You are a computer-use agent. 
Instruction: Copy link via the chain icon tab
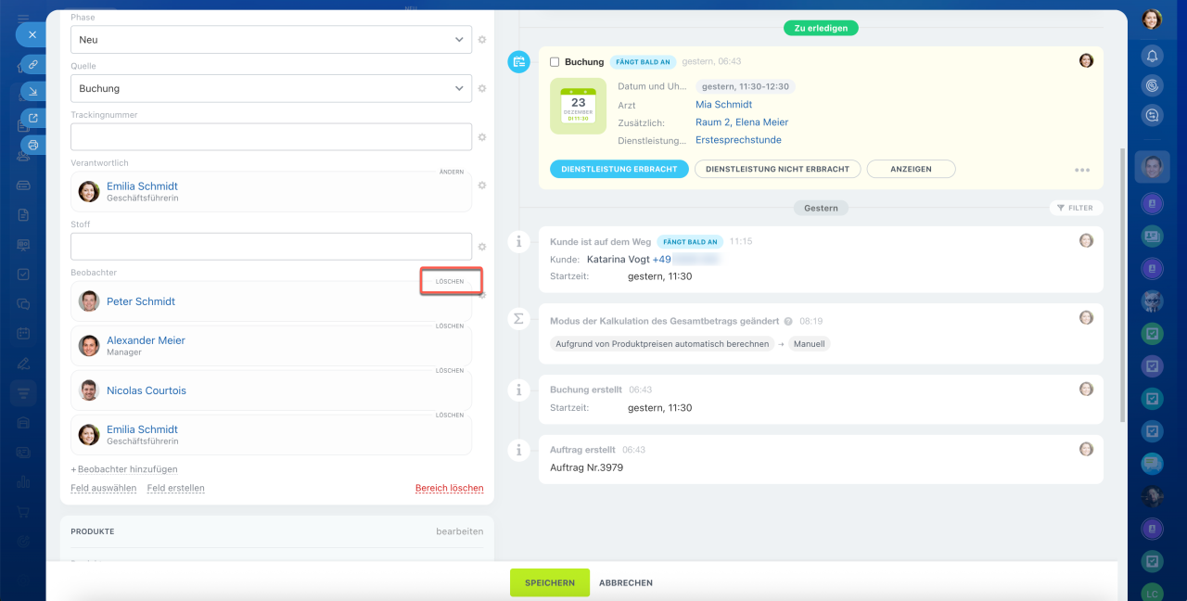pos(33,65)
